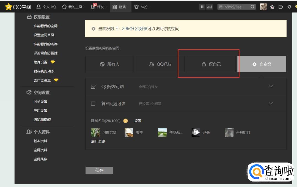Image resolution: width=297 pixels, height=187 pixels.
Task: Open 谁能看我的空间 in the sidebar
Action: (45, 26)
